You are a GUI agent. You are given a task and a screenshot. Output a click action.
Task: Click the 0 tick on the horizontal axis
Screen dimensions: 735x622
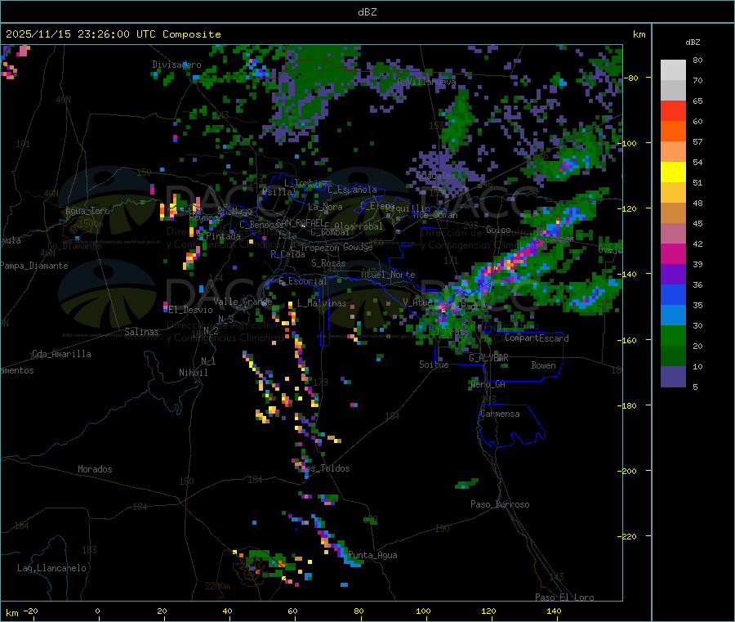tap(97, 611)
